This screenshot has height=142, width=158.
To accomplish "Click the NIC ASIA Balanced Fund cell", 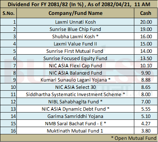I will 76,73.
